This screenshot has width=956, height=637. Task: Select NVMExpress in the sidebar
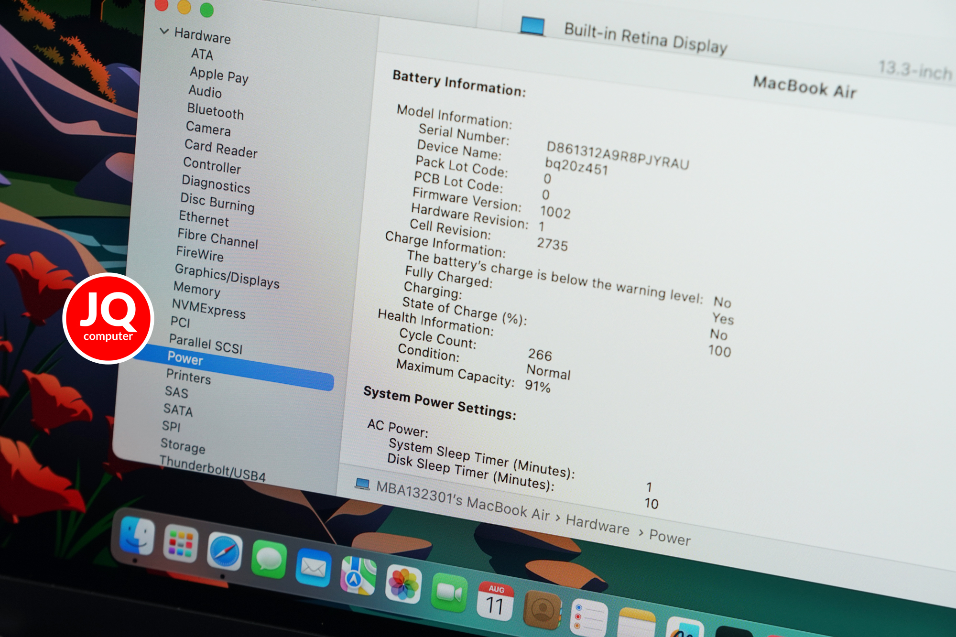click(208, 309)
